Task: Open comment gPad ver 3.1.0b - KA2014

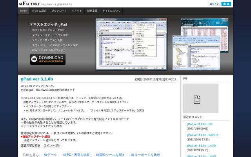Action: point(202,135)
